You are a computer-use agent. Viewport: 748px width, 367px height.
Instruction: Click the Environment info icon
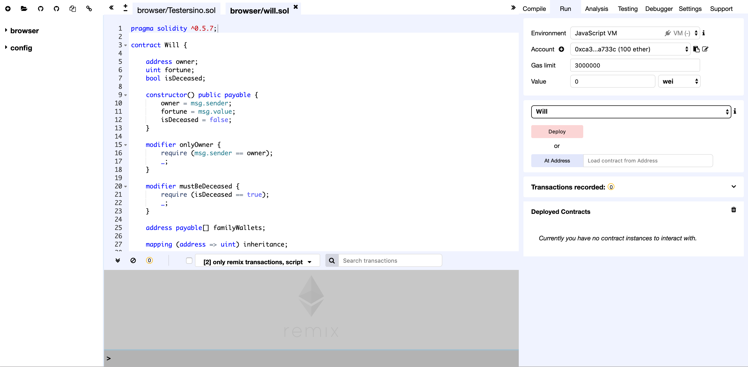tap(704, 33)
